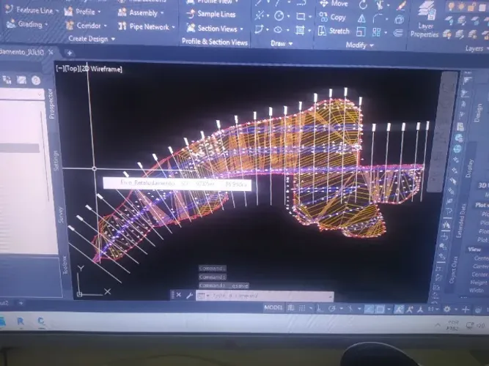Close the JULIO drawing tab
489x366 pixels.
51,52
